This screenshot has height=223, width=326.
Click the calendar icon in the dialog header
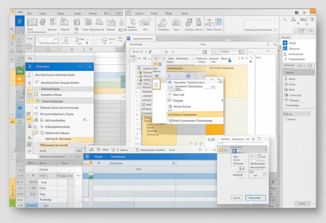click(259, 139)
